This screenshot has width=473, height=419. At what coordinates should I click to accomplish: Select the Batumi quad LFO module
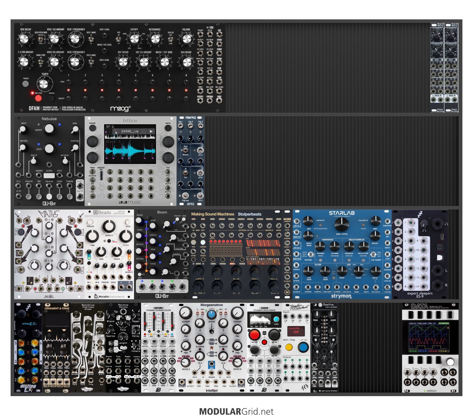pos(159,348)
